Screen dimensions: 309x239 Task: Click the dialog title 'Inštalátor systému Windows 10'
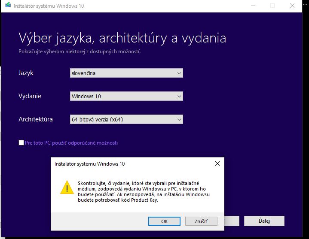pos(90,164)
